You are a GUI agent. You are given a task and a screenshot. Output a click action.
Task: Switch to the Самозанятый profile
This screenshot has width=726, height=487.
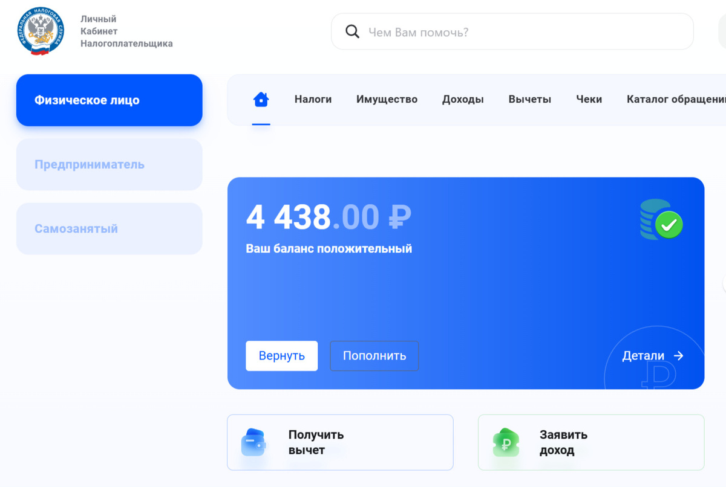coord(109,228)
